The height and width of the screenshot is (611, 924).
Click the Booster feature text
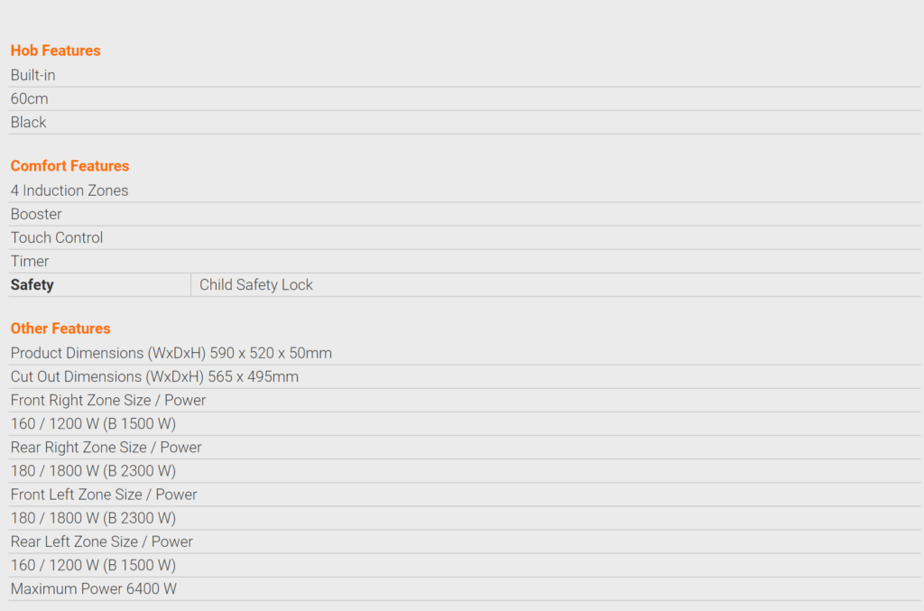pyautogui.click(x=37, y=215)
